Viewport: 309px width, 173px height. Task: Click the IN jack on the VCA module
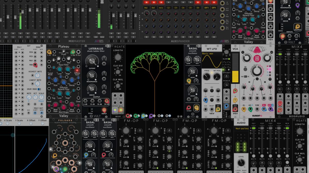[235, 100]
